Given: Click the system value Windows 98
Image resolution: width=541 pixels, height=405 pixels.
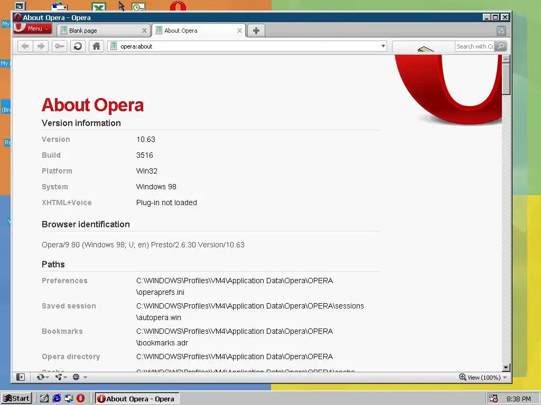Looking at the screenshot, I should (156, 187).
